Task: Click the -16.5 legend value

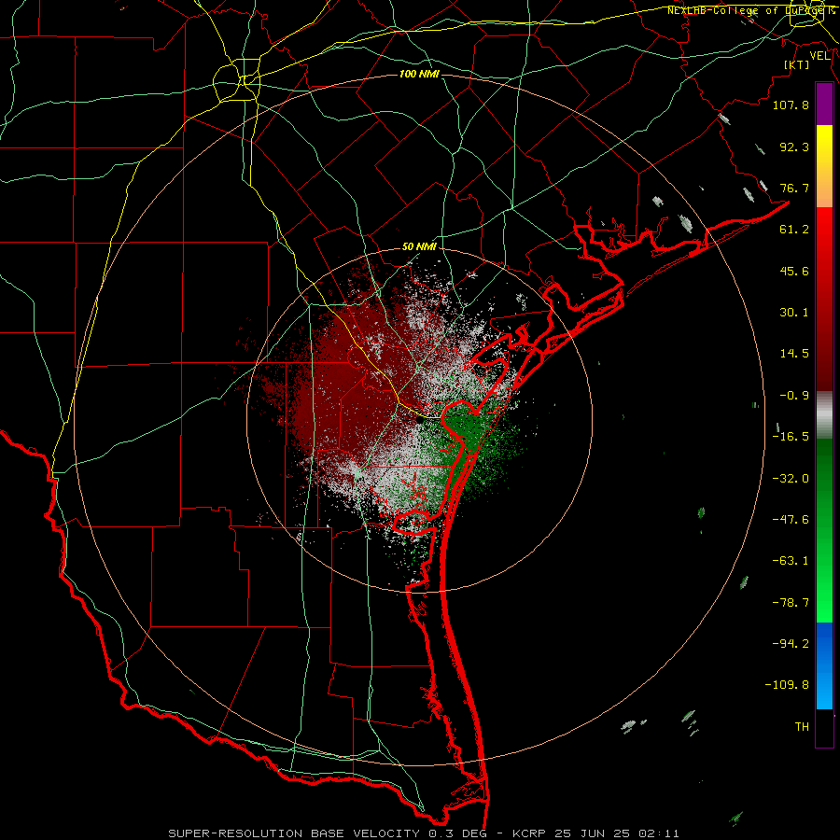Action: click(x=791, y=437)
